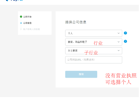The width and height of the screenshot is (139, 100).
Task: Expand chevron on the 个人 selector
Action: 118,33
